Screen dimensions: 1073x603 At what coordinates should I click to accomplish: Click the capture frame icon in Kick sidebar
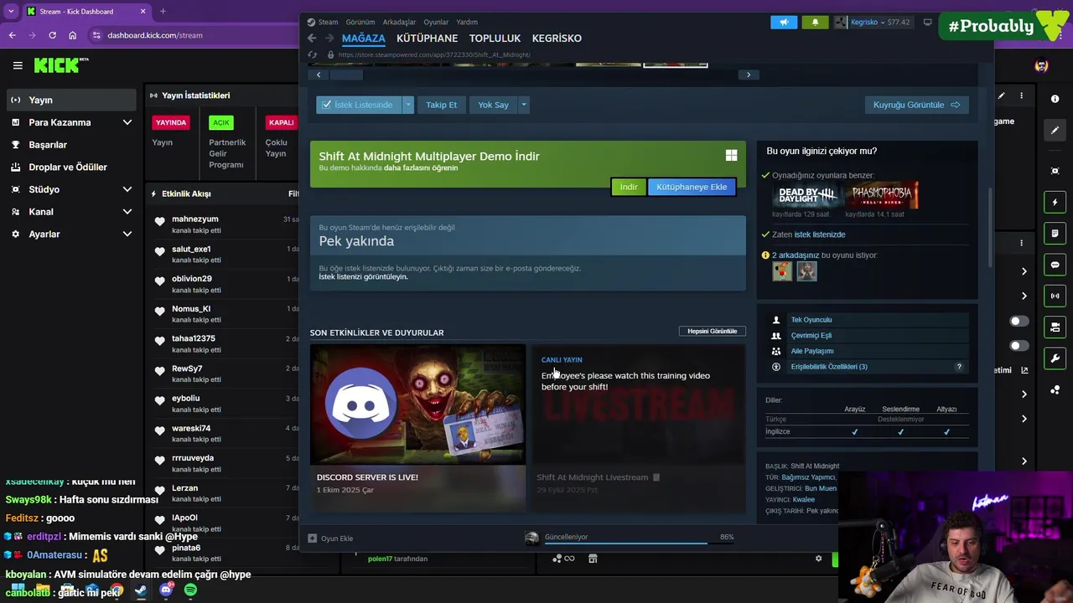tap(1055, 171)
